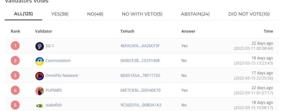Click the PUPMØS dog avatar icon
283x111 pixels.
40,91
